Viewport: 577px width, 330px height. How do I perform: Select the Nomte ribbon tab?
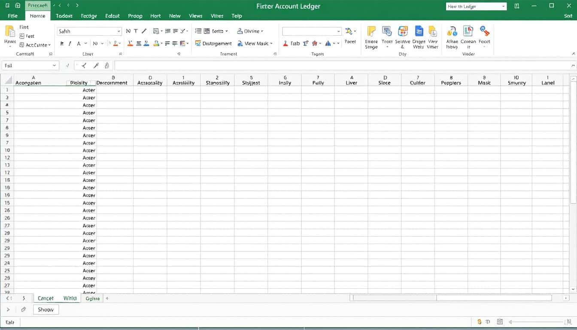tap(37, 16)
